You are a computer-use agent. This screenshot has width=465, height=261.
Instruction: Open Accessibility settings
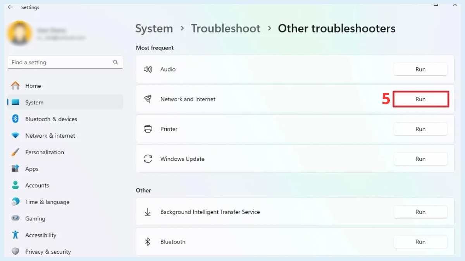tap(65, 235)
